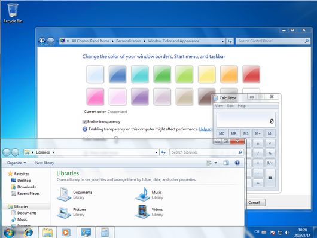The image size is (317, 238).
Task: Select the blue window color swatch
Action: point(117,74)
